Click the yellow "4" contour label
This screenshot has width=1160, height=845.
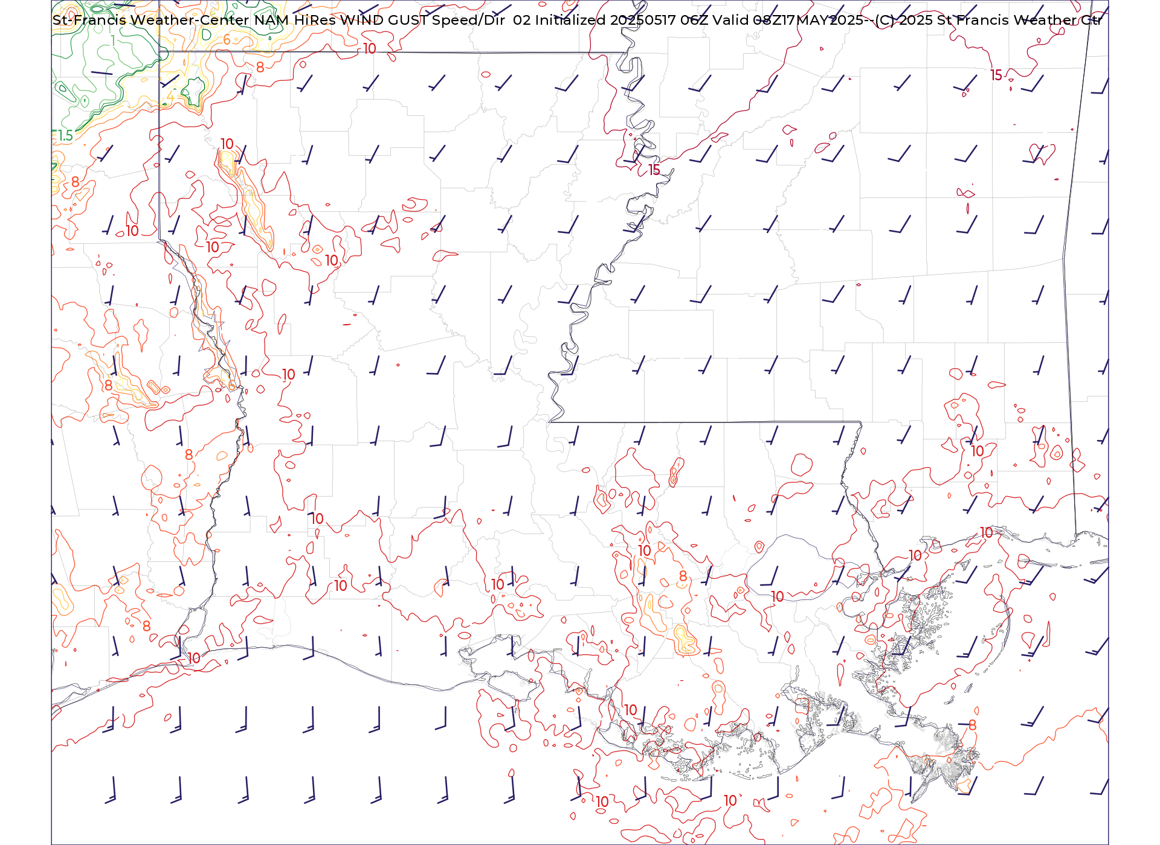click(170, 97)
